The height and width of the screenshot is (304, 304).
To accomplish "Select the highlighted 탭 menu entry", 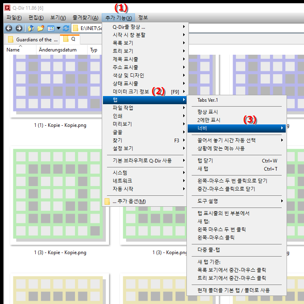I will coord(144,100).
